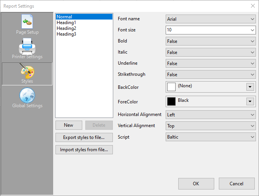259x196 pixels.
Task: Click the Delete style button
Action: [99, 125]
